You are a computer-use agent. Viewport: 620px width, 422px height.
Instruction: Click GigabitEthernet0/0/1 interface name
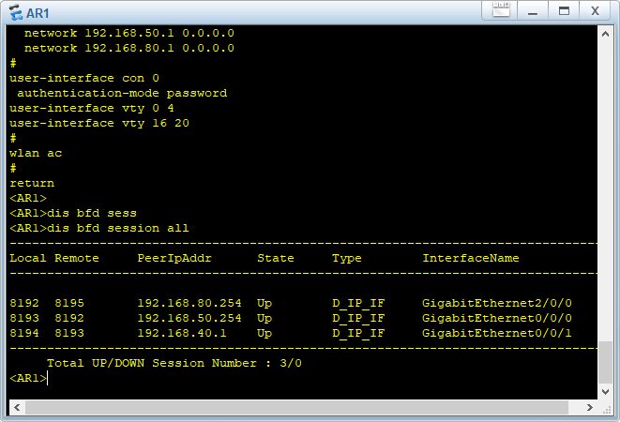497,334
